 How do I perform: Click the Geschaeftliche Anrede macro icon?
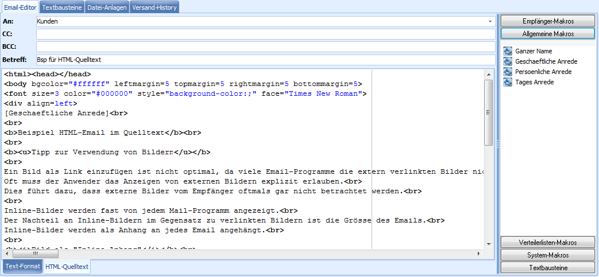click(x=508, y=61)
